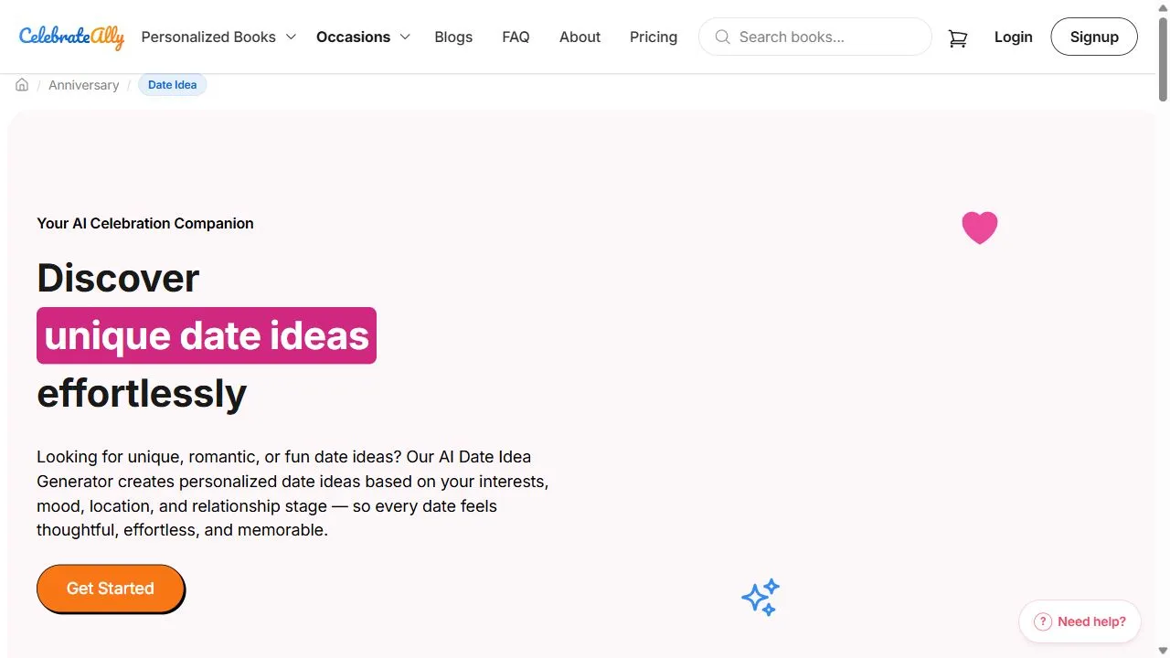Click the Login link

1013,37
